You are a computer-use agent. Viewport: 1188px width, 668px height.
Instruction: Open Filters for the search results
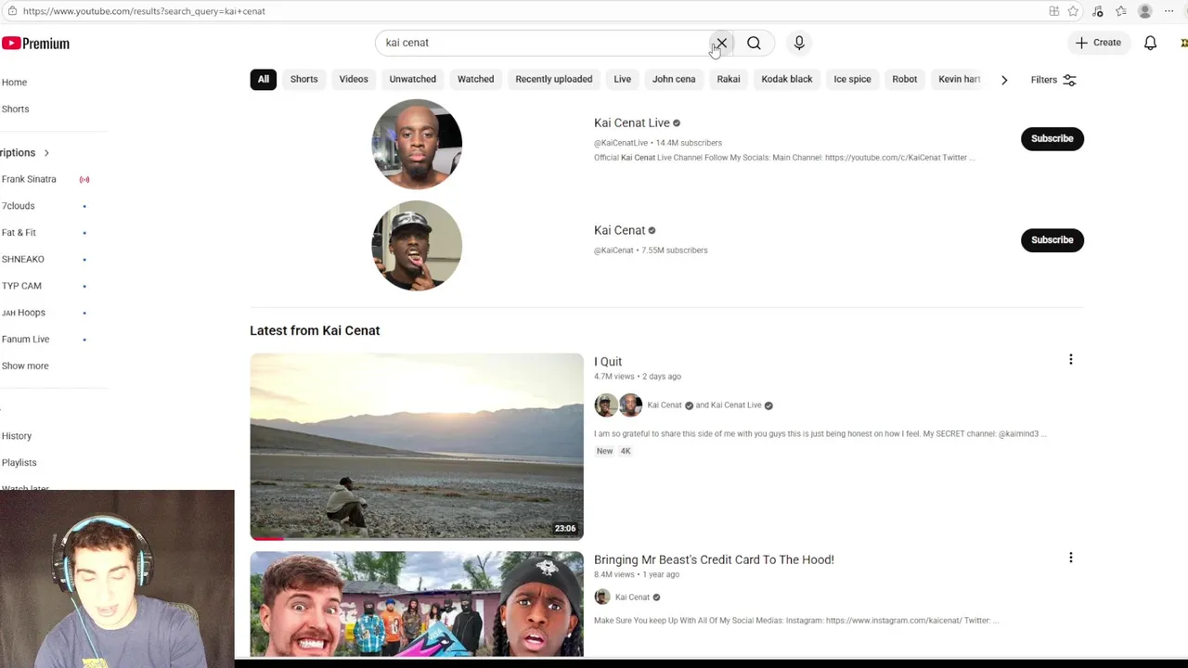[x=1053, y=80]
